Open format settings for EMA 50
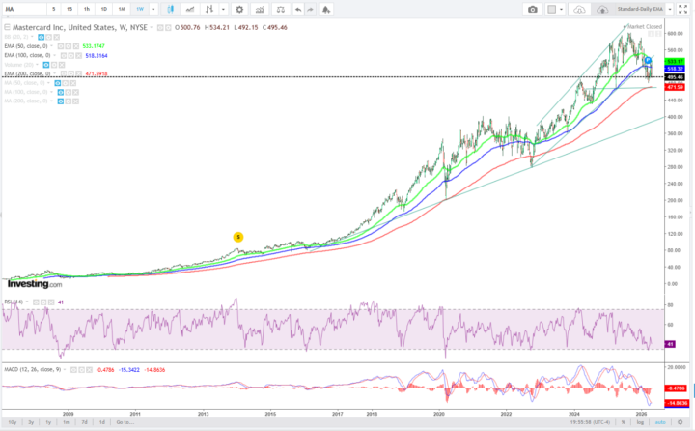Screen dimensions: 695x431 (69, 46)
